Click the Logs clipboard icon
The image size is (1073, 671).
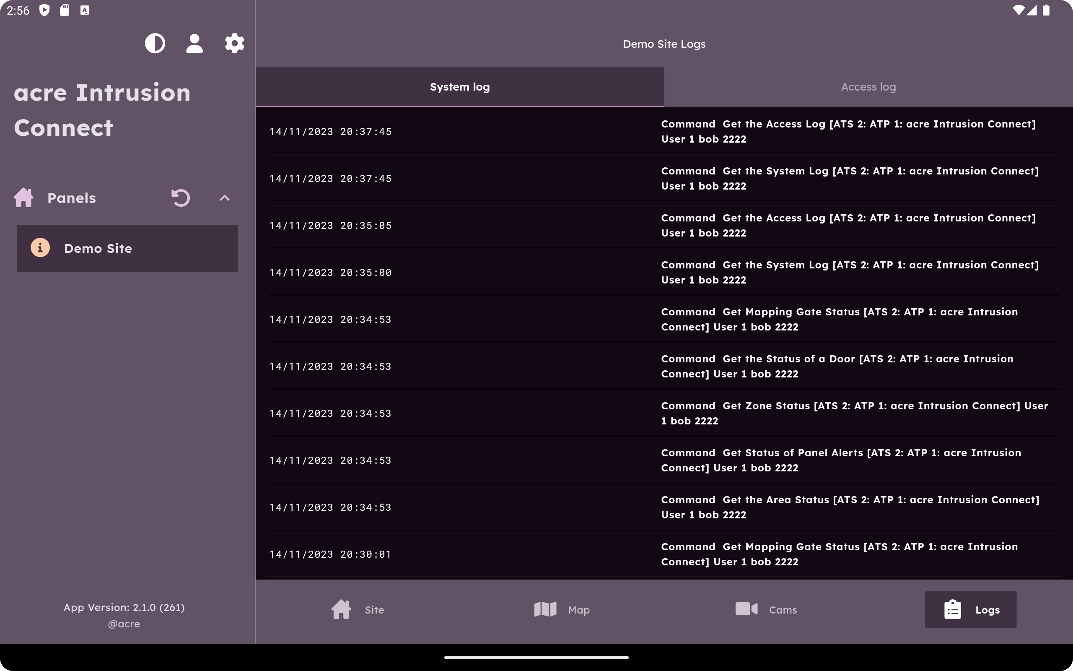point(952,610)
